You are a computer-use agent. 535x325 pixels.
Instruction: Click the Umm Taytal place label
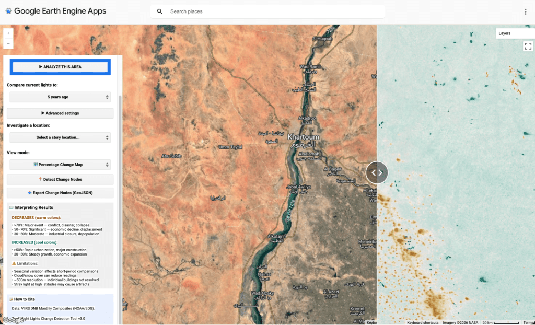(x=230, y=147)
